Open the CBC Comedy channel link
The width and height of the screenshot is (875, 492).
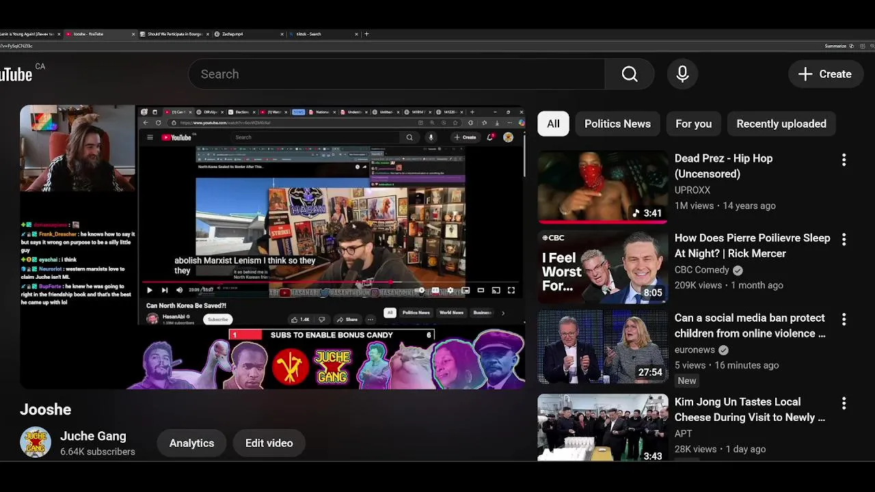702,270
